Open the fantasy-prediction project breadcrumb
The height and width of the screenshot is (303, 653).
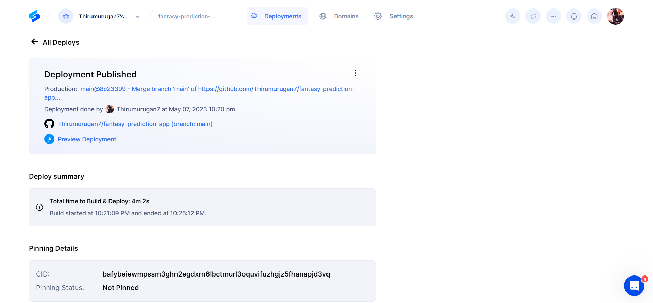pyautogui.click(x=186, y=16)
